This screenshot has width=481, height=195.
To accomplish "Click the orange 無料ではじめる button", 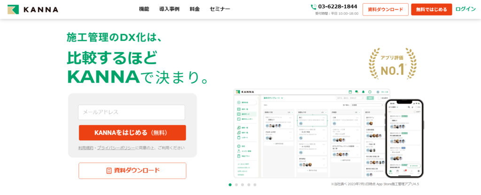I will pyautogui.click(x=432, y=9).
